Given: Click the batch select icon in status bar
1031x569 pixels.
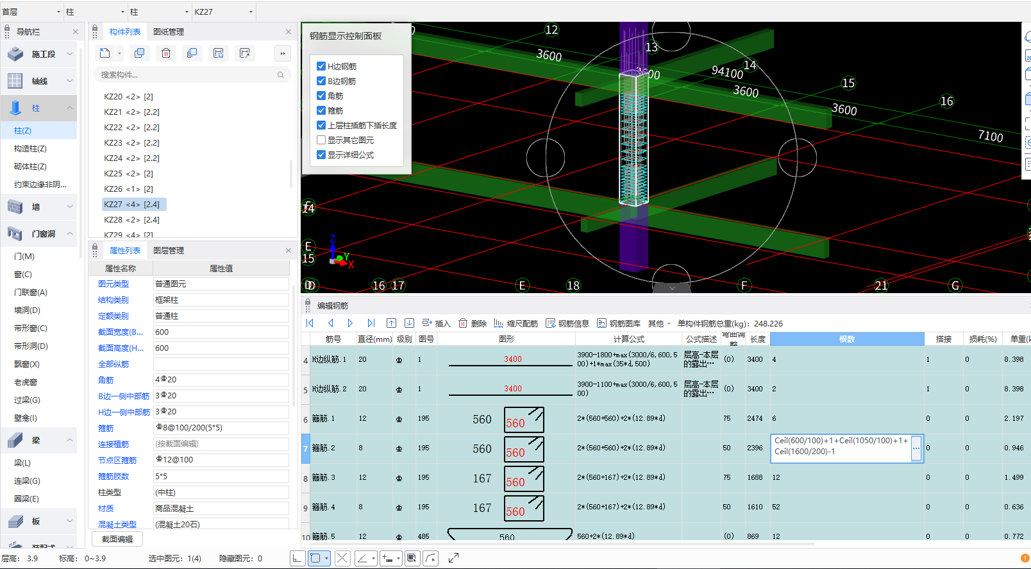Looking at the screenshot, I should pos(412,558).
